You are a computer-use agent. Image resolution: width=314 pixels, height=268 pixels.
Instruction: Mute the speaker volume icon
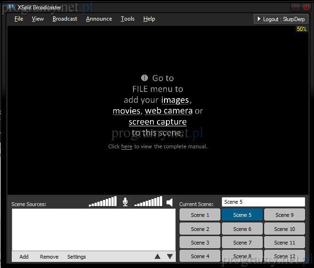[169, 202]
